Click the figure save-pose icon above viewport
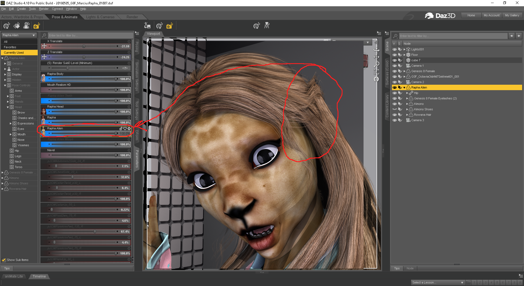 pyautogui.click(x=147, y=26)
